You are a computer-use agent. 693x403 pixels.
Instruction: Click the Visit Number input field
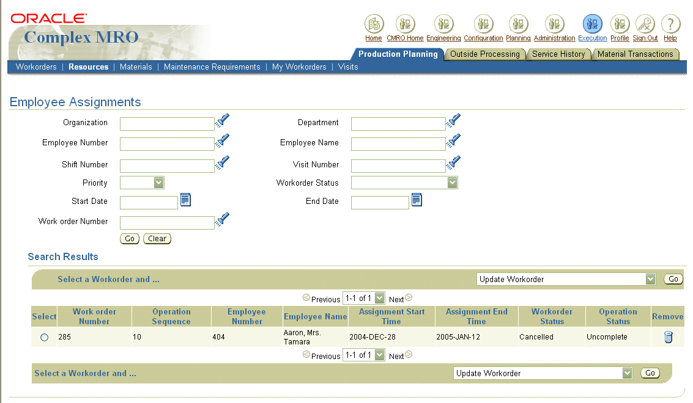(x=398, y=165)
